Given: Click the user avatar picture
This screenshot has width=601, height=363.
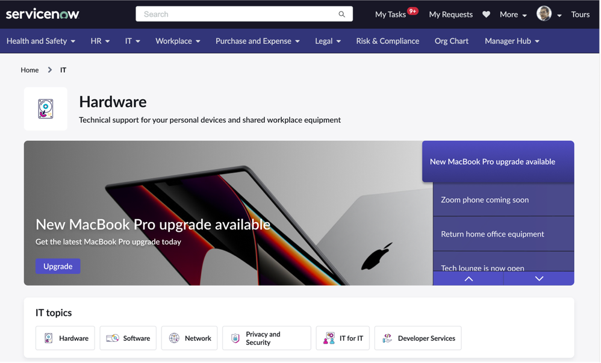Looking at the screenshot, I should pyautogui.click(x=544, y=14).
